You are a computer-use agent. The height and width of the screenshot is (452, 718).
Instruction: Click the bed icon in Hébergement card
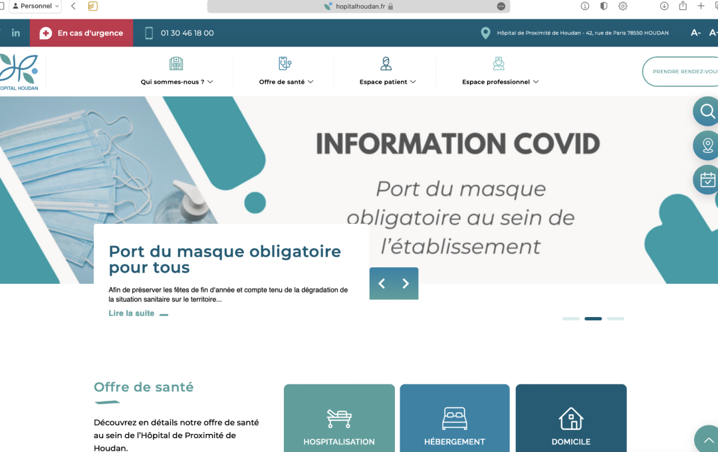coord(454,419)
